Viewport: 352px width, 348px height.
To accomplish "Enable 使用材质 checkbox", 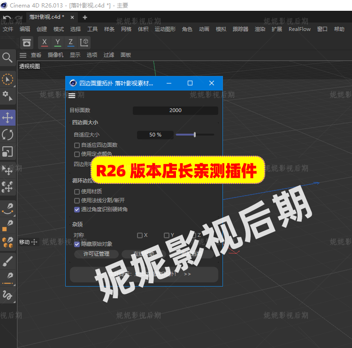I will 77,192.
